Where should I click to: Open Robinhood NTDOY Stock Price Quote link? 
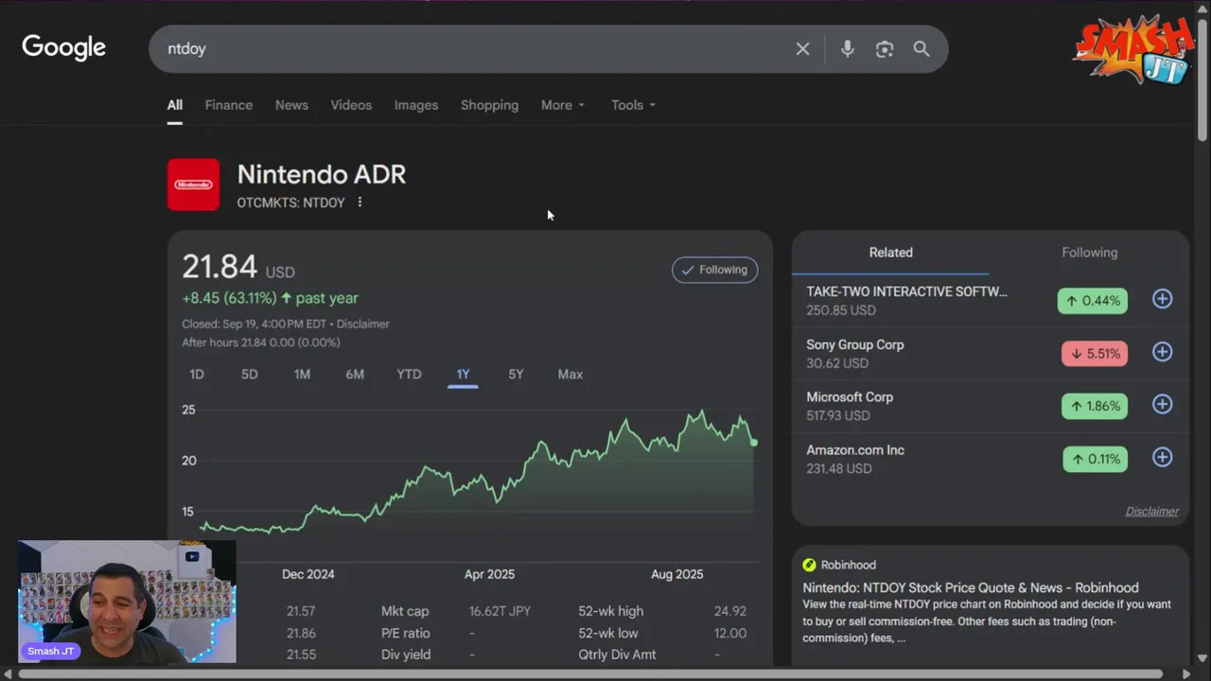[x=971, y=587]
